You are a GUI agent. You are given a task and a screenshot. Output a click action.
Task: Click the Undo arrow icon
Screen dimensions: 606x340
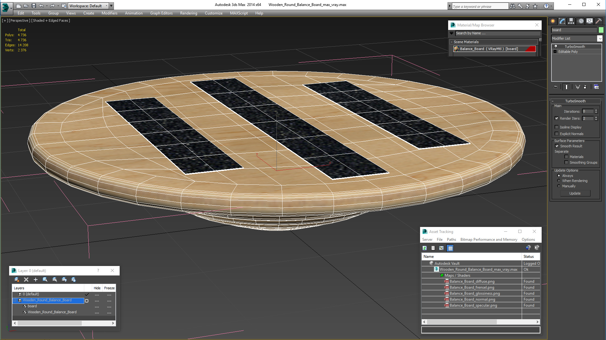click(x=41, y=6)
